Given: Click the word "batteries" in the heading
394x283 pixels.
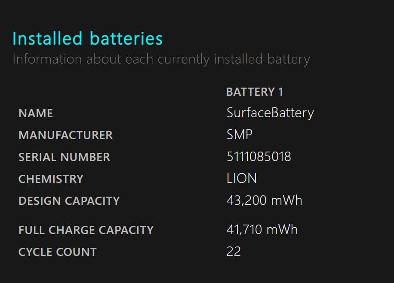Looking at the screenshot, I should coord(126,38).
